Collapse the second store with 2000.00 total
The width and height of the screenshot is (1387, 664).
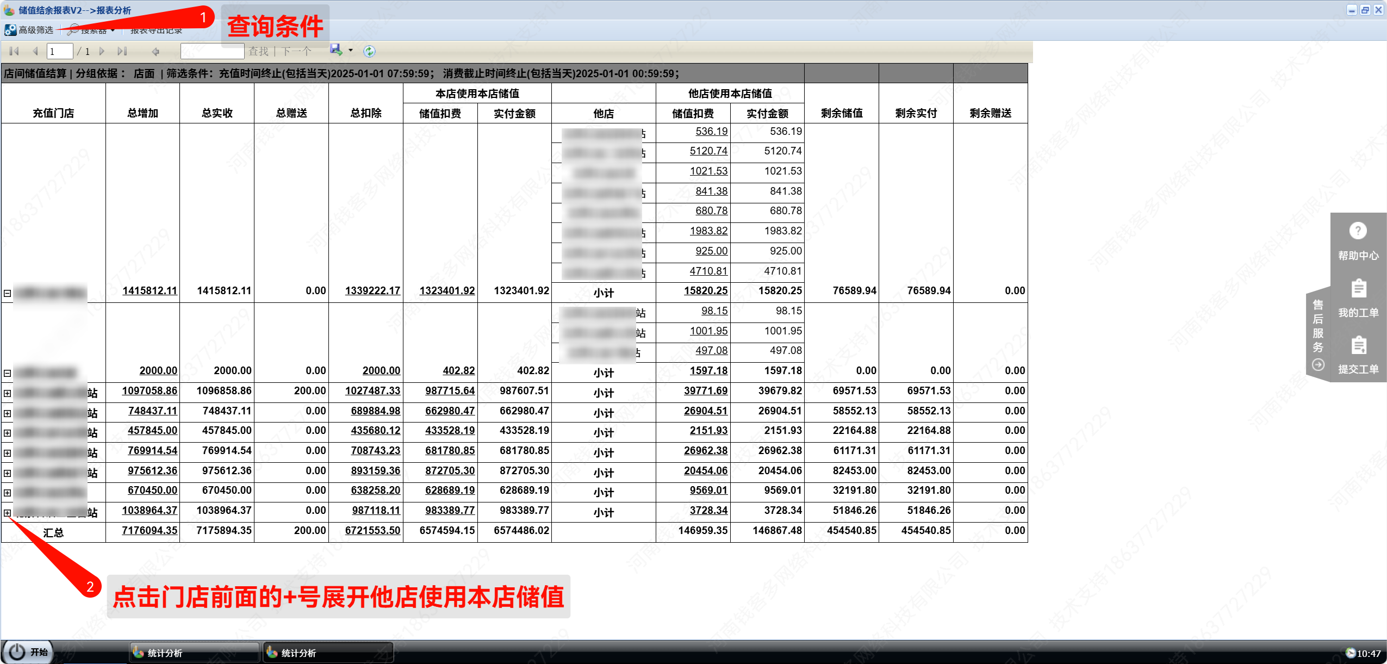click(8, 373)
